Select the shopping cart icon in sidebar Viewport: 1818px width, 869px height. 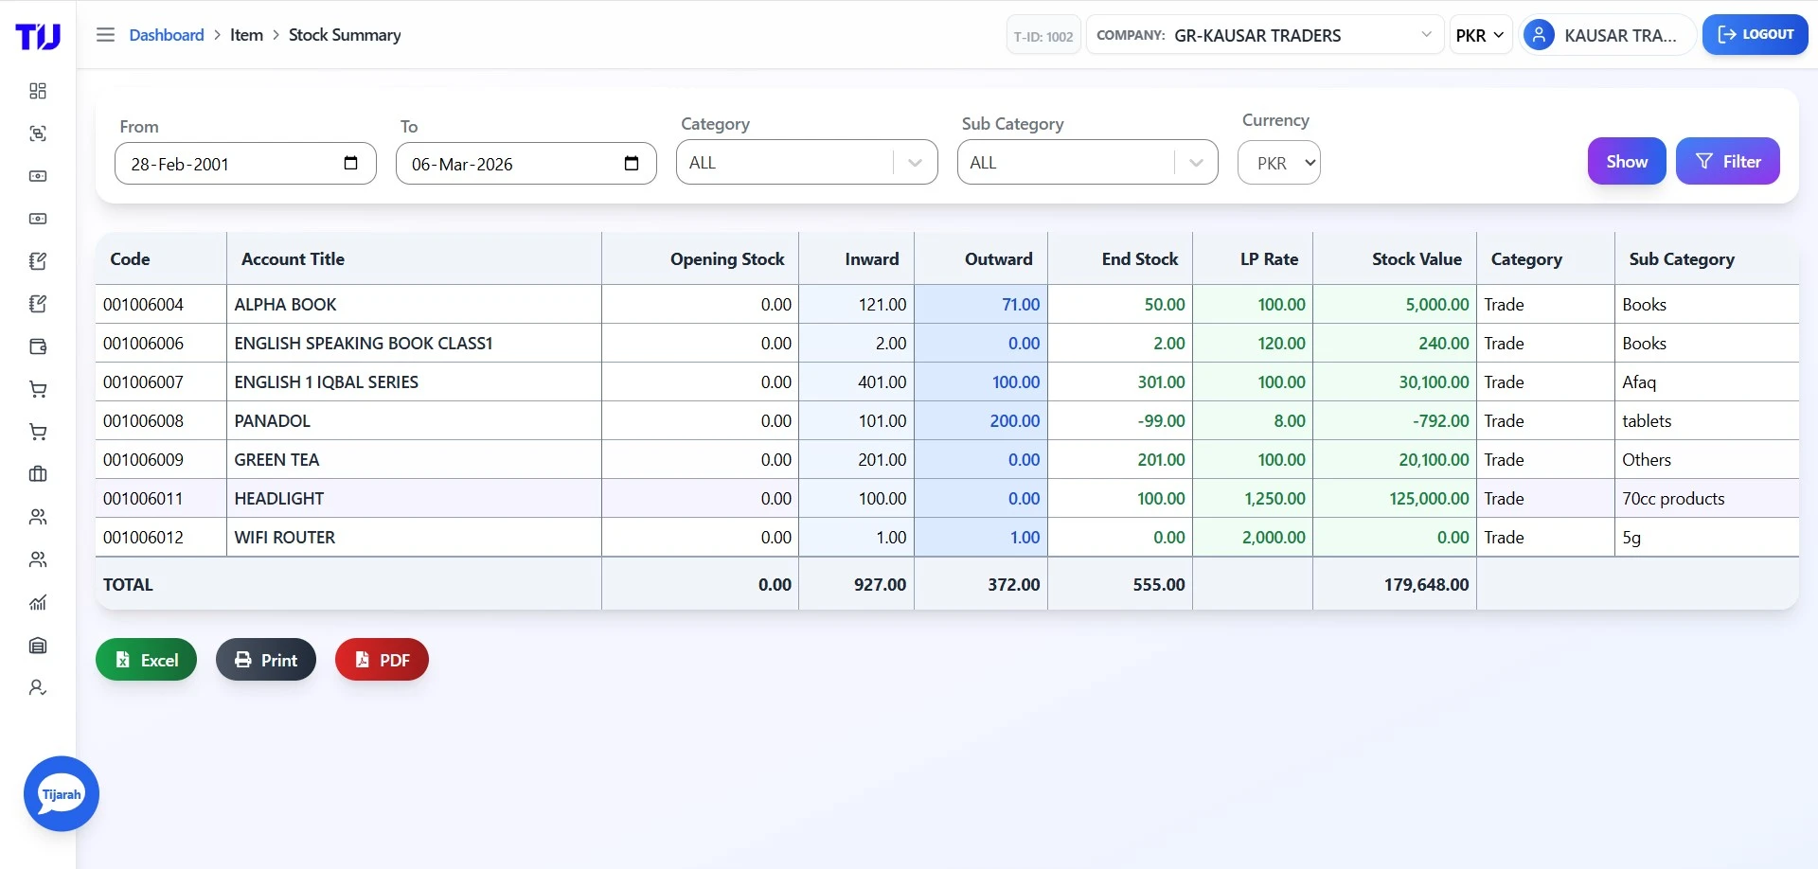pos(38,389)
